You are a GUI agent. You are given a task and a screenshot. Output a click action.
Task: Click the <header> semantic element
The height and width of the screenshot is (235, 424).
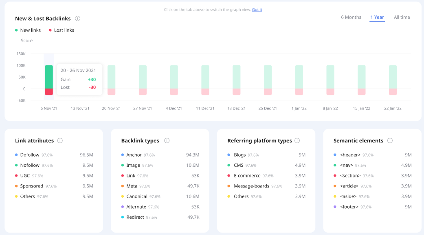(373, 155)
